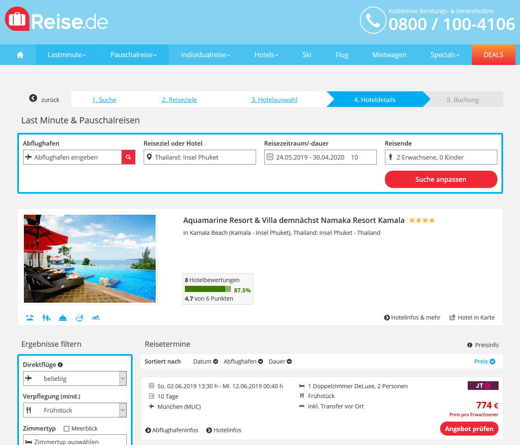The image size is (520, 445).
Task: Click the service bell amenity icon
Action: 63,318
